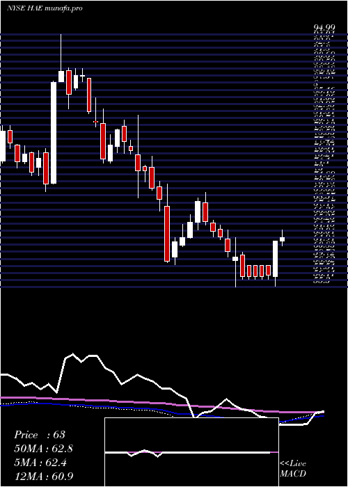Click the tallest white candlestick

click(54, 133)
